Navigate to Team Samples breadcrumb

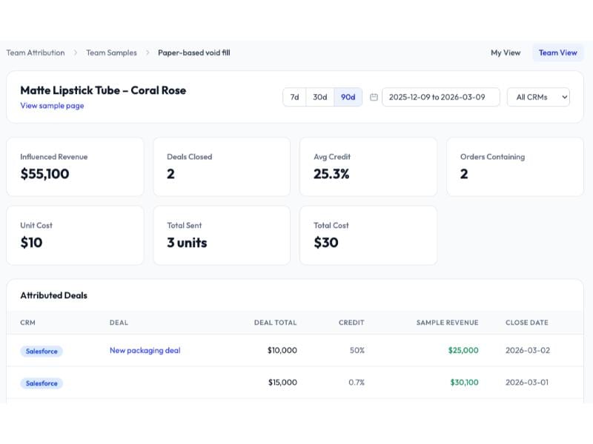(x=111, y=53)
